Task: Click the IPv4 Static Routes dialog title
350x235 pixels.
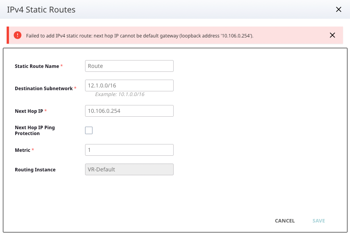Action: click(x=41, y=10)
